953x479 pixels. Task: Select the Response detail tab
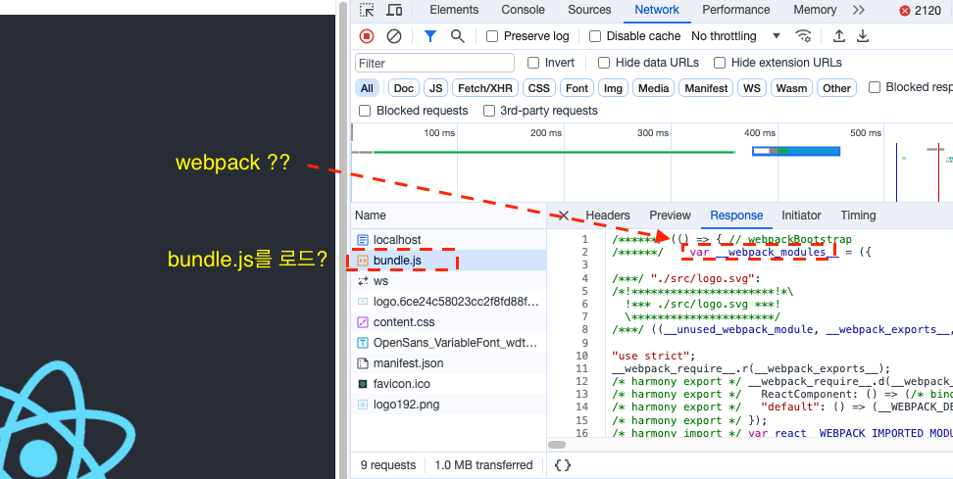click(736, 216)
